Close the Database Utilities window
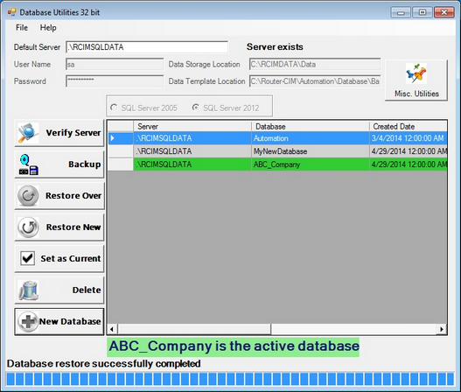The image size is (461, 392). [x=444, y=12]
